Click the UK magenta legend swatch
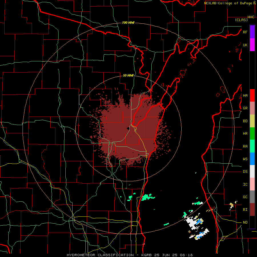 pyautogui.click(x=252, y=45)
